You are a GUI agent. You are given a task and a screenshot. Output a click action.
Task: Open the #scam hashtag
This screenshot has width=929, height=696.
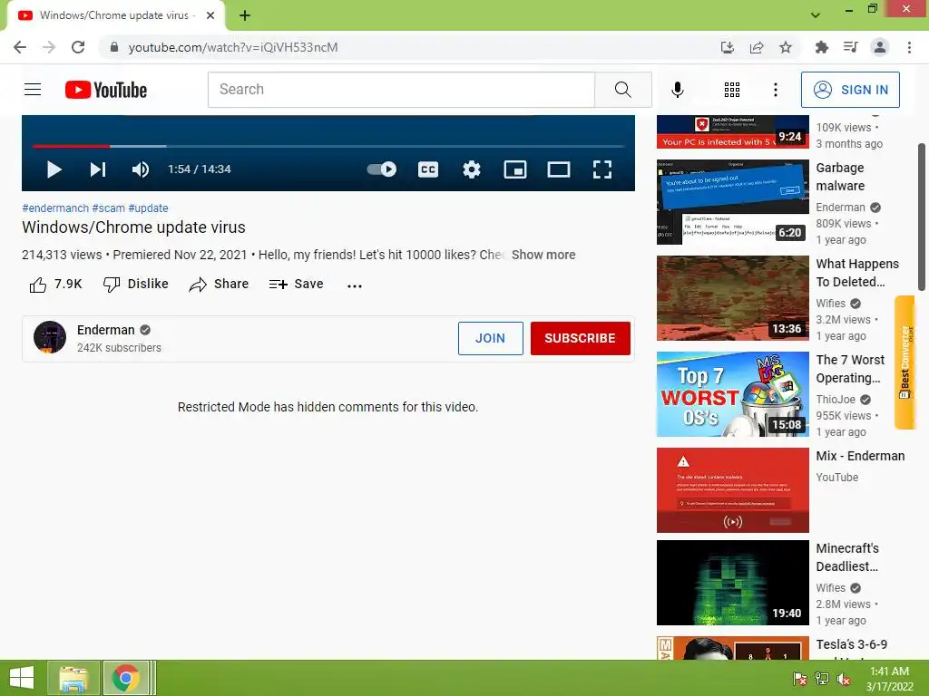pos(109,208)
